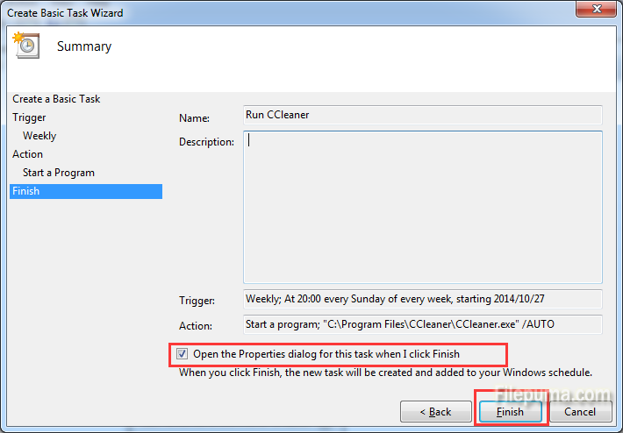Click the 'When you click Finish' note text
623x433 pixels.
coord(385,373)
